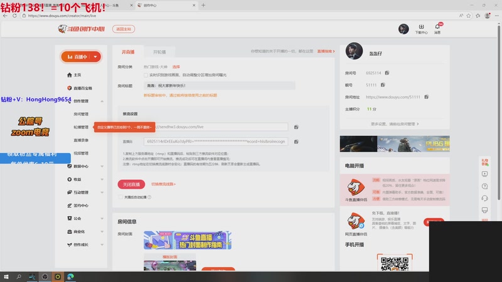This screenshot has width=502, height=282.
Task: Open the 直播指南 link
Action: tap(326, 51)
